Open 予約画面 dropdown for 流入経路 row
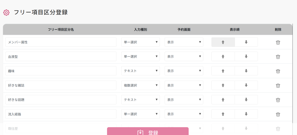297x135 pixels. click(184, 114)
